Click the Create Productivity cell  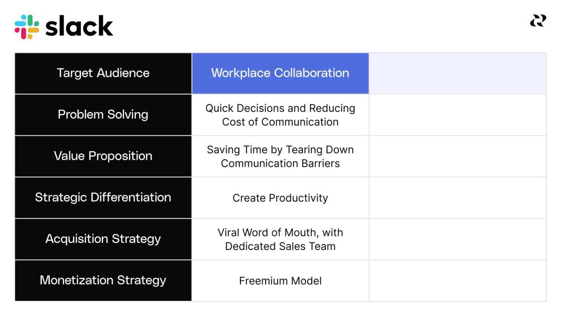coord(280,198)
